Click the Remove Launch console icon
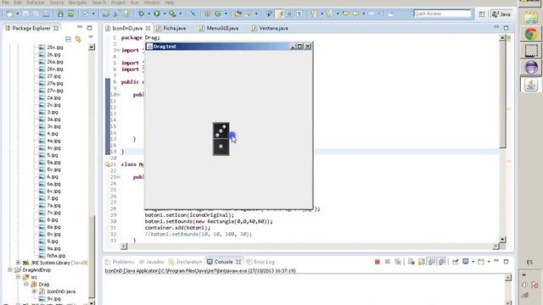The image size is (543, 305). click(x=388, y=262)
